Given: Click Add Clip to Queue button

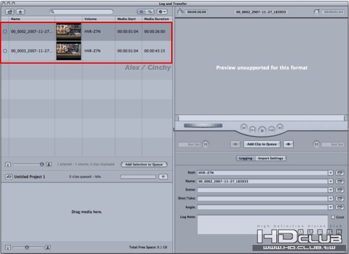Looking at the screenshot, I should [x=262, y=144].
